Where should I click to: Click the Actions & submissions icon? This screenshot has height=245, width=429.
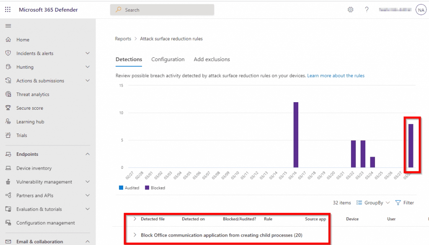(8, 80)
